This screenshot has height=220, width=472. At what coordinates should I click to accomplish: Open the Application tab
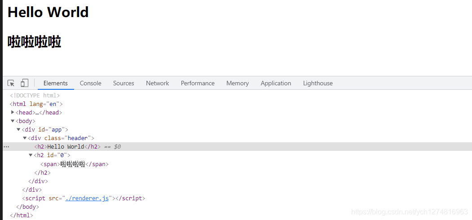(x=276, y=83)
